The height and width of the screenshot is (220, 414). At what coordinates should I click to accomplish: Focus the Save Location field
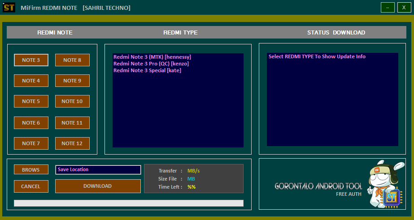click(98, 170)
